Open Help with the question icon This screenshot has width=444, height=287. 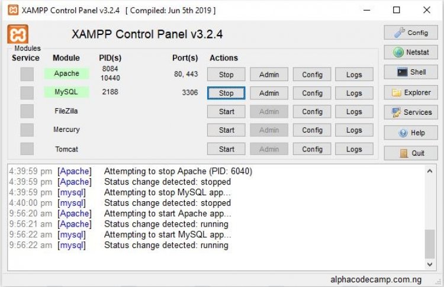[x=411, y=133]
